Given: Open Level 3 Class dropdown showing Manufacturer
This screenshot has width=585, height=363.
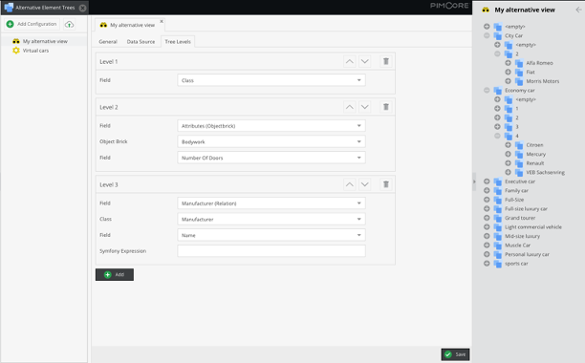Looking at the screenshot, I should (271, 219).
